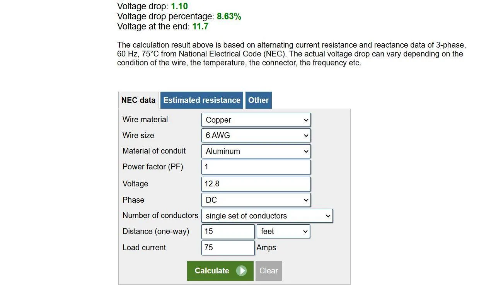Click the Calculate button's play arrow icon
479x285 pixels.
[241, 271]
